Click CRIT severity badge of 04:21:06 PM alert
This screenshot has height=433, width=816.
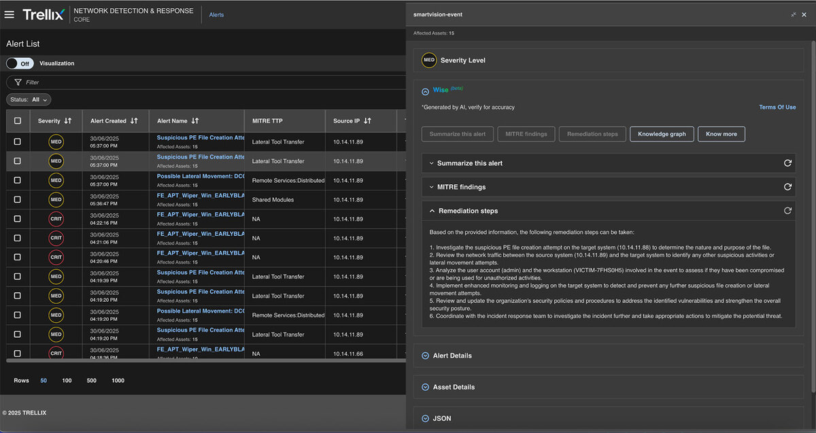tap(56, 238)
